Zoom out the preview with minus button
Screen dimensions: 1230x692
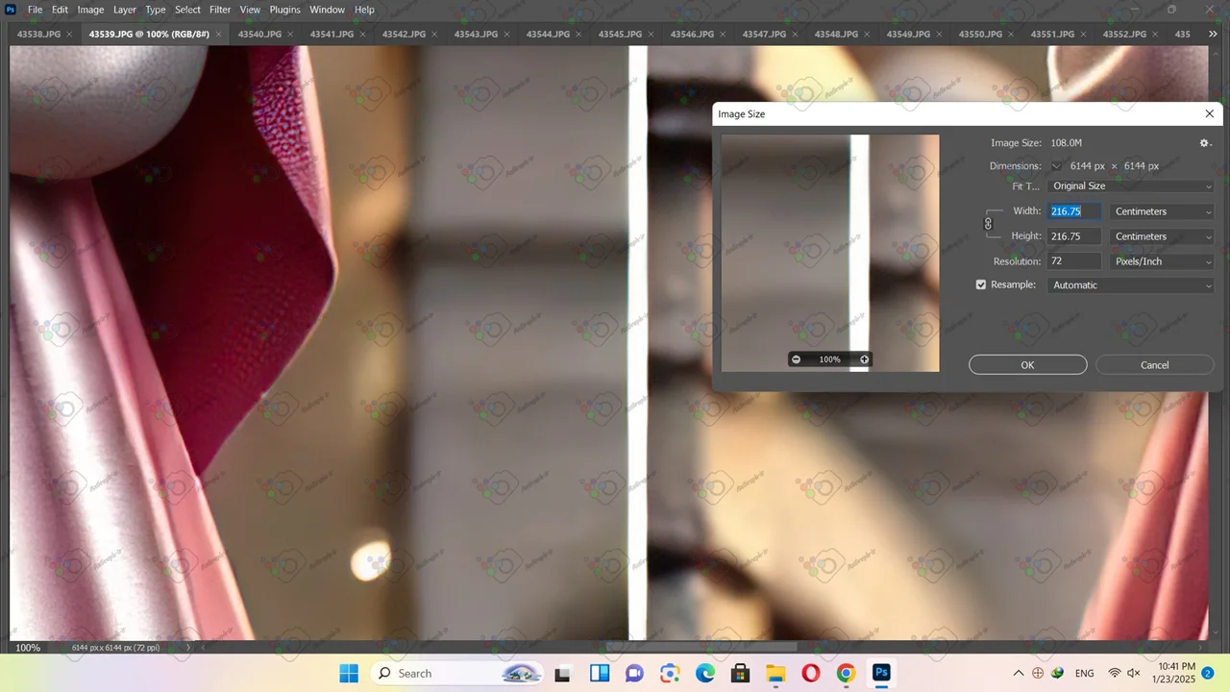pos(796,359)
